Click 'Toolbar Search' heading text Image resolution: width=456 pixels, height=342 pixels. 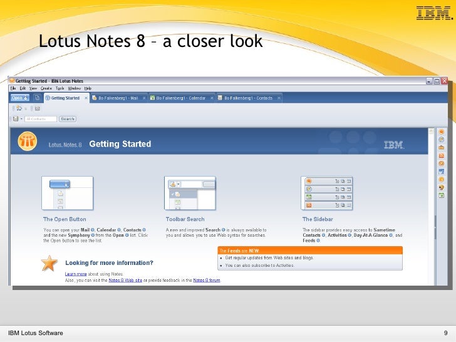(185, 219)
